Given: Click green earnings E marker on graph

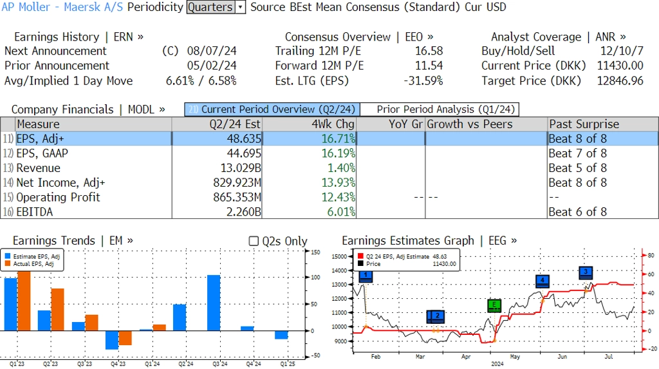Looking at the screenshot, I should coord(494,305).
